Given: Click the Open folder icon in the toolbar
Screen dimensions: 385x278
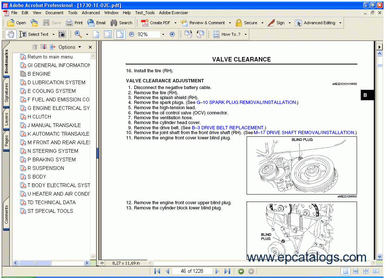Looking at the screenshot, I should point(10,23).
